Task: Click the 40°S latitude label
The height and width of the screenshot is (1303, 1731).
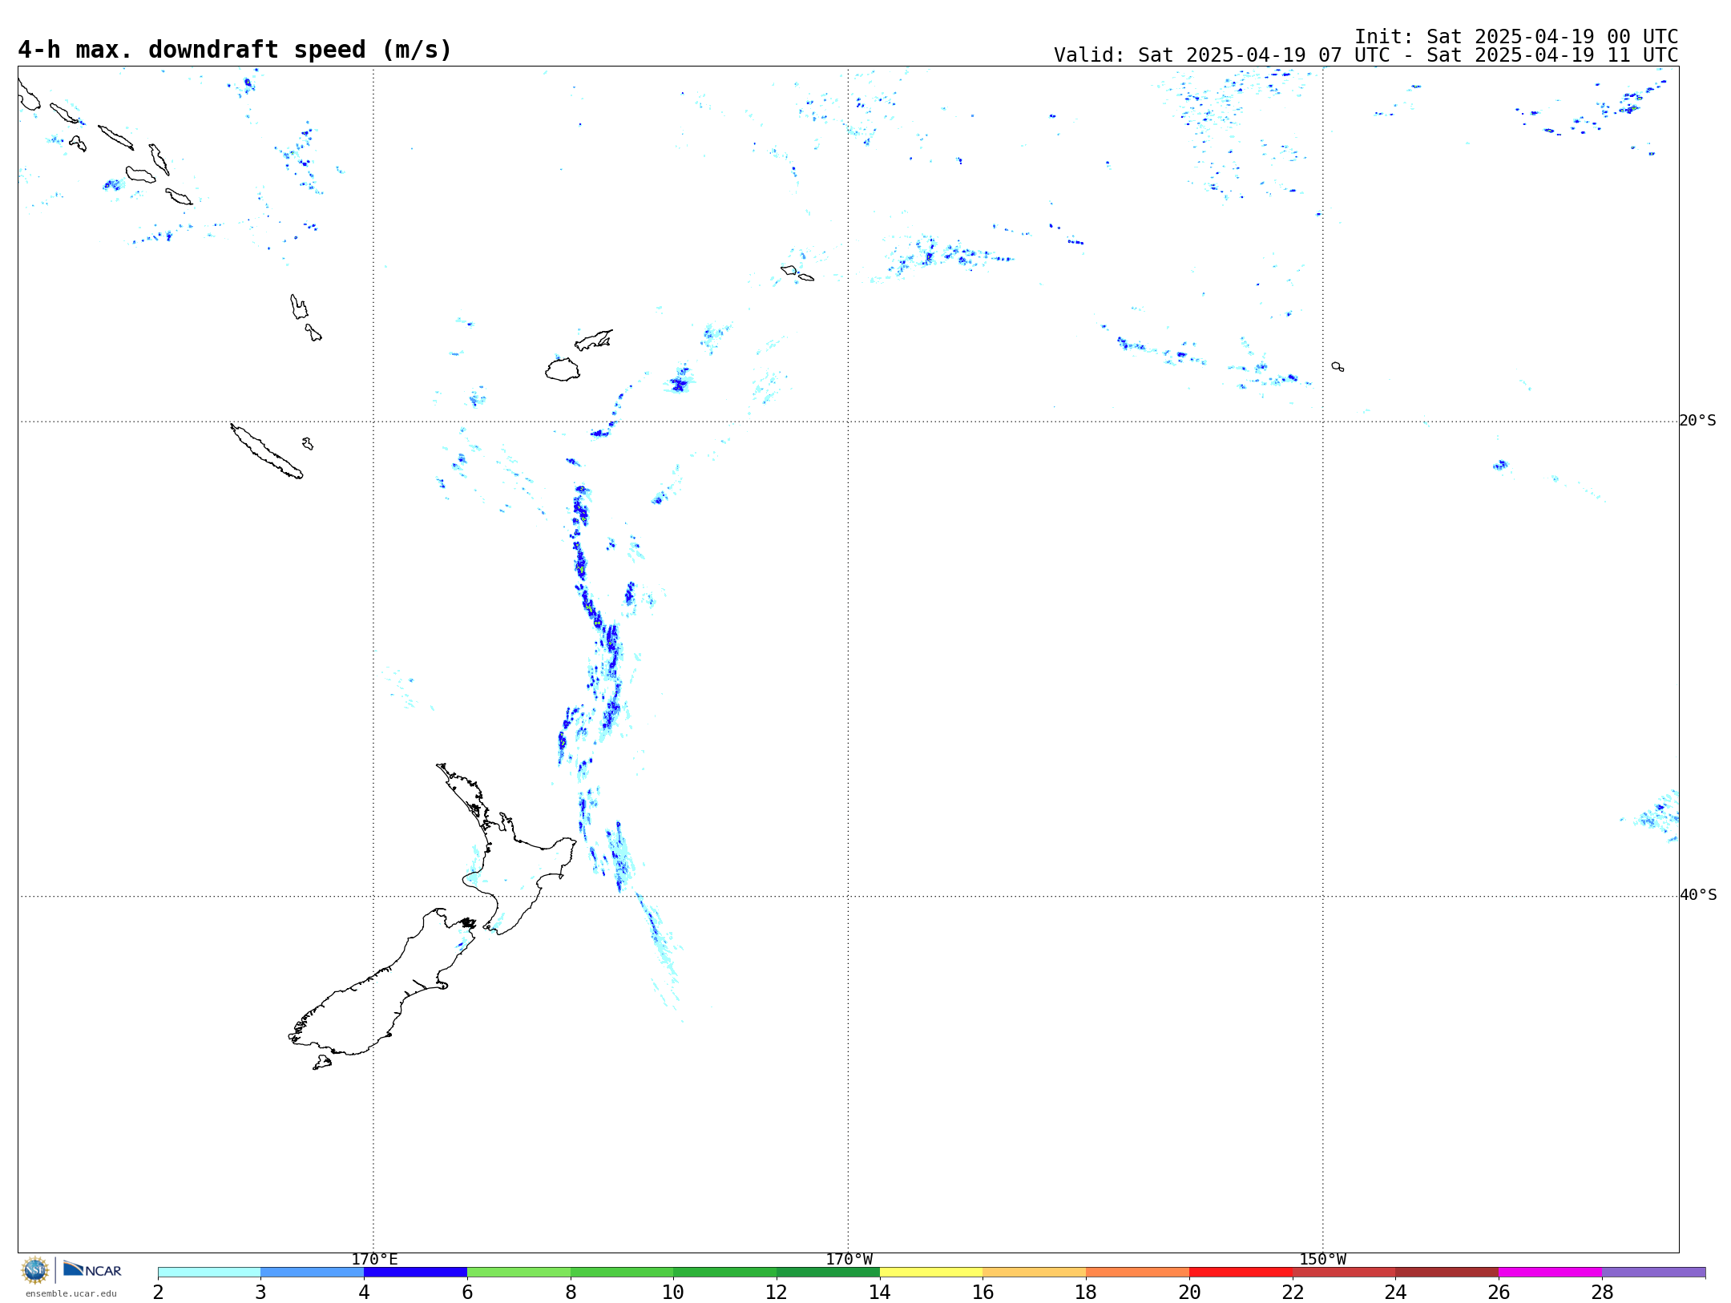Action: (1698, 895)
